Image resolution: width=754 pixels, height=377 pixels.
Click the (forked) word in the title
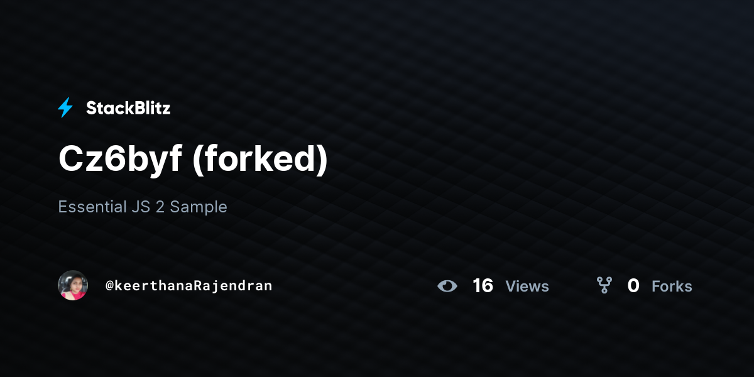pos(260,160)
